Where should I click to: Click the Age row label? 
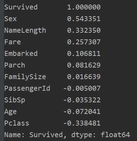10,112
